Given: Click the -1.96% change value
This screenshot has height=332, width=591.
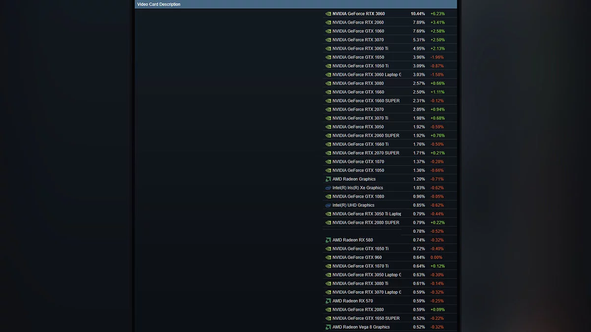Looking at the screenshot, I should click(x=437, y=57).
